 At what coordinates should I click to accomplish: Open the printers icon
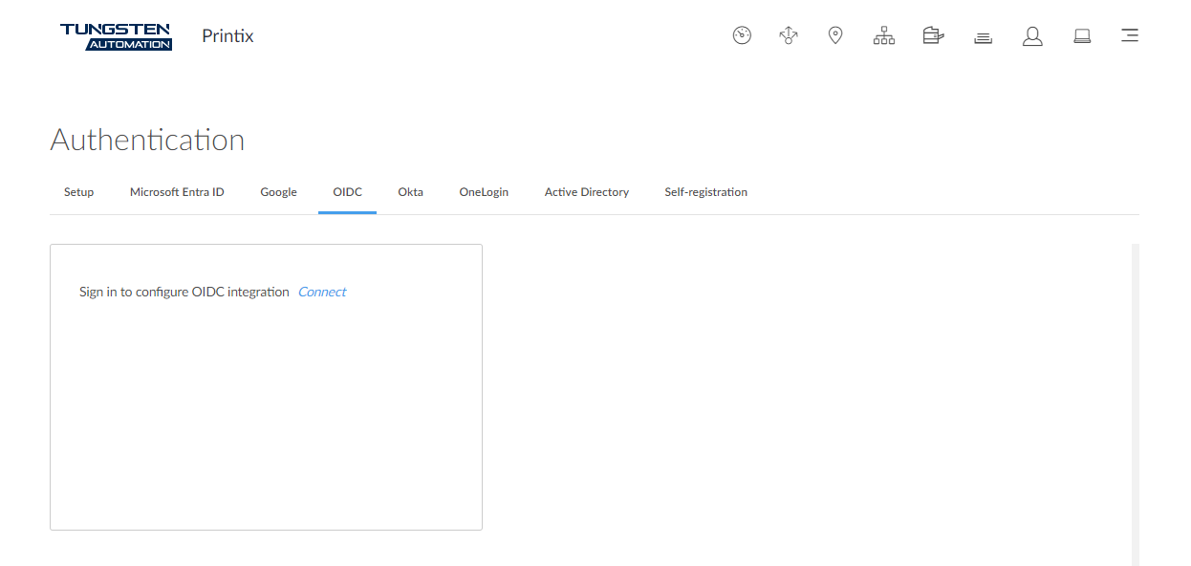pos(933,36)
